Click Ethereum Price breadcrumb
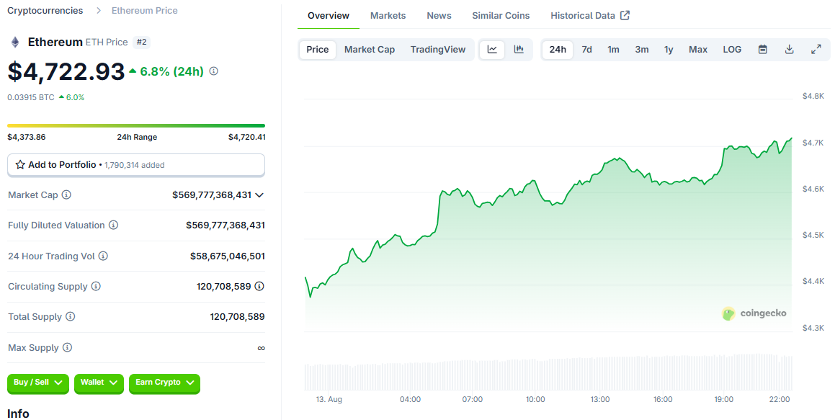 [x=145, y=11]
